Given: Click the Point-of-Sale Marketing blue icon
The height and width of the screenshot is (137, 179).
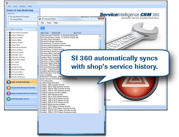Looking at the screenshot, I should tap(9, 82).
